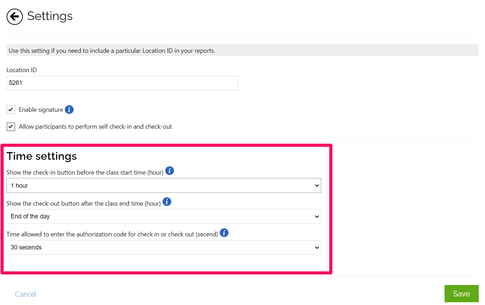Click the Time settings heading
The width and height of the screenshot is (485, 305).
[x=41, y=156]
